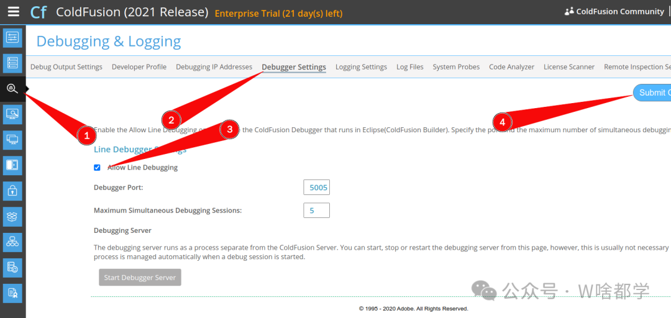Open the hierarchy tree sidebar icon
Image resolution: width=671 pixels, height=318 pixels.
12,242
